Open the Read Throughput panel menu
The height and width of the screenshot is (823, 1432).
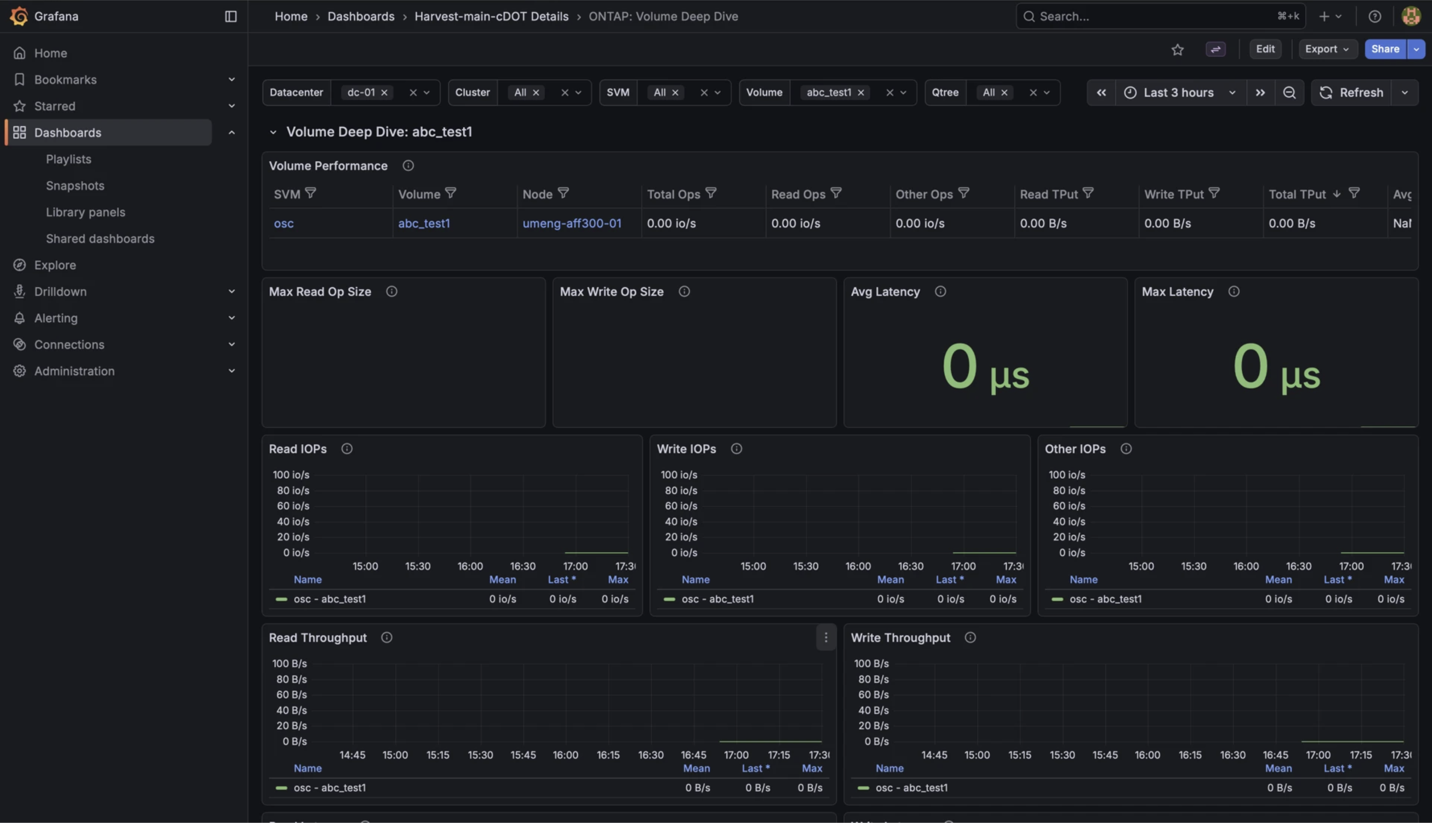point(826,638)
